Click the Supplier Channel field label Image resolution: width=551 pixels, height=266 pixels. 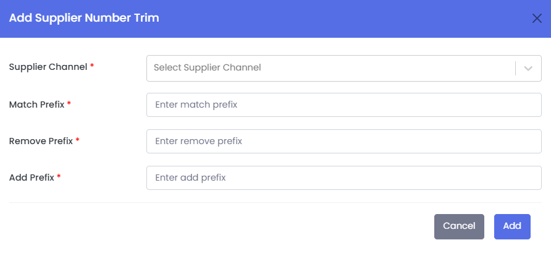point(48,67)
